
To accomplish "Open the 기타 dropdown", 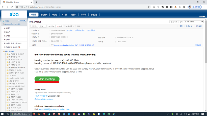I will pyautogui.click(x=79, y=26).
